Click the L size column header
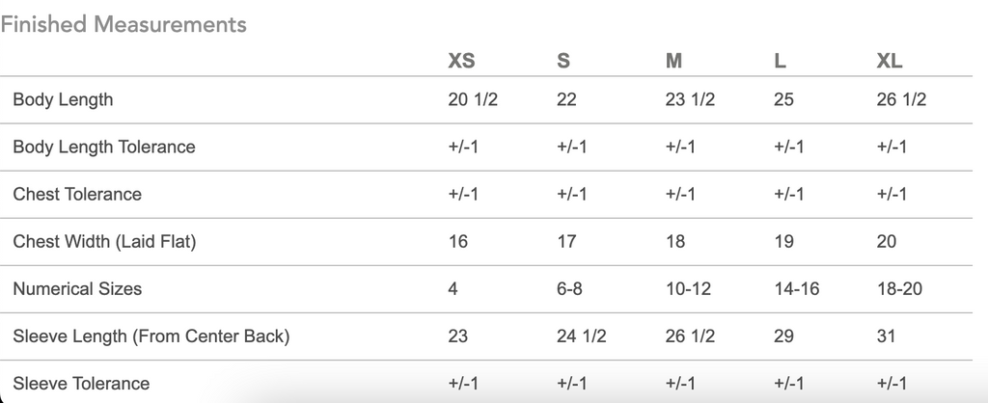This screenshot has height=403, width=988. pyautogui.click(x=780, y=61)
